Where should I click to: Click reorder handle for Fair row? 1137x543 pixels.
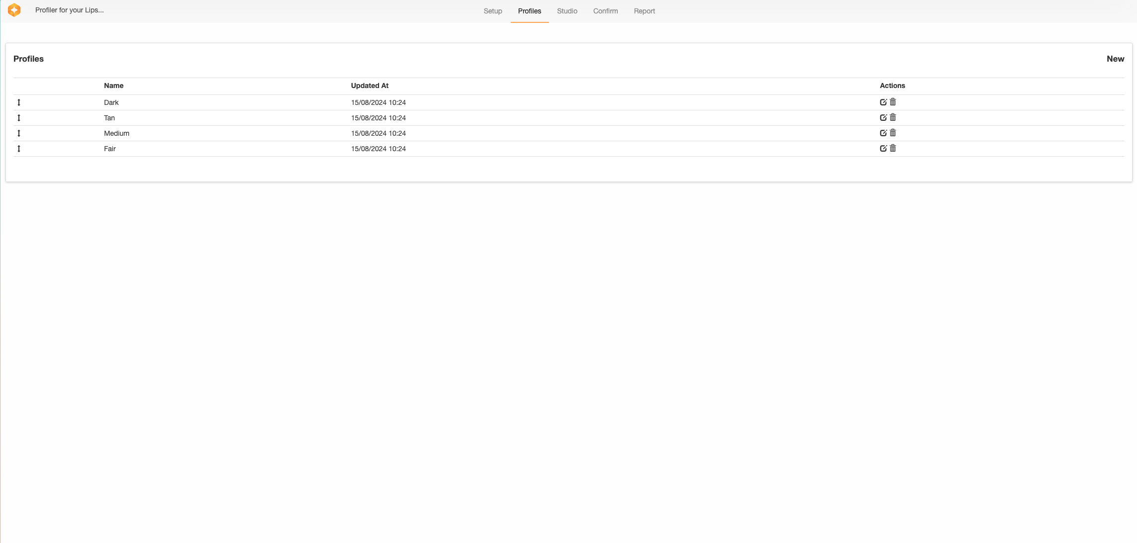19,149
